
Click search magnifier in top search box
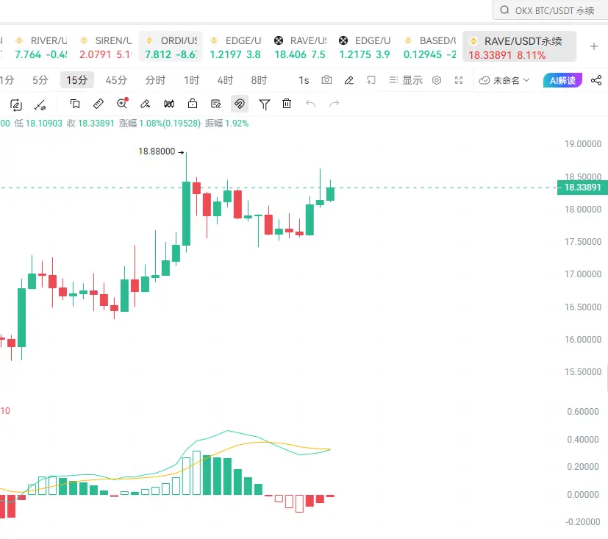pos(504,10)
